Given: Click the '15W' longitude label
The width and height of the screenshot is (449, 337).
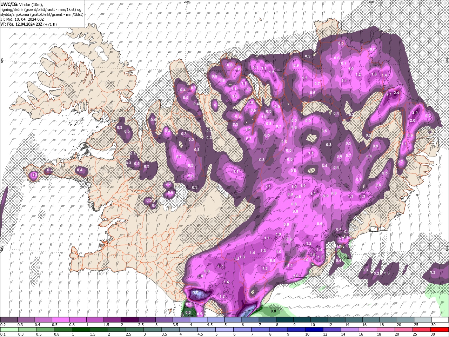Looking at the screenshot, I should coord(371,2).
